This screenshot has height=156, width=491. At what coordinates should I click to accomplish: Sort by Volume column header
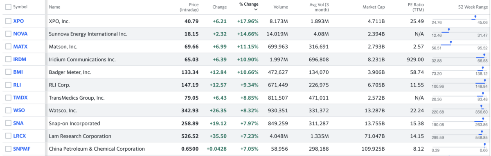click(x=281, y=7)
